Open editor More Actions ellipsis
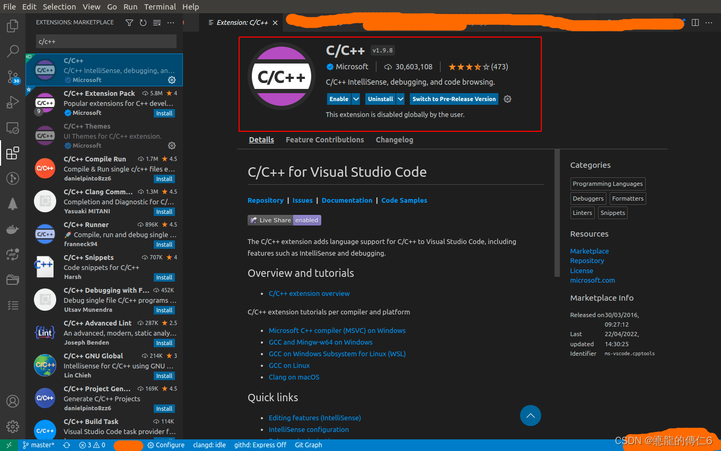721x451 pixels. (x=709, y=23)
